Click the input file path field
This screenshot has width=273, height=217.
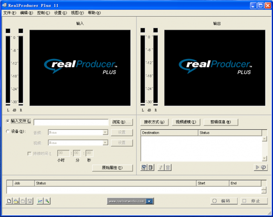(71, 122)
